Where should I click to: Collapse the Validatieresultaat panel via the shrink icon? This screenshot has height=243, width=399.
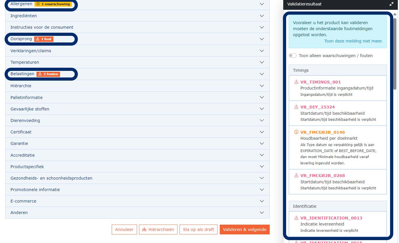pos(391,4)
